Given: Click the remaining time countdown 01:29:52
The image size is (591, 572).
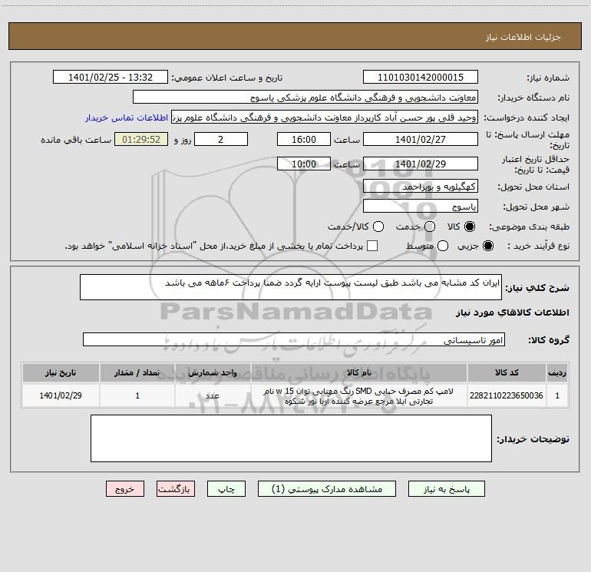Looking at the screenshot, I should coord(141,139).
